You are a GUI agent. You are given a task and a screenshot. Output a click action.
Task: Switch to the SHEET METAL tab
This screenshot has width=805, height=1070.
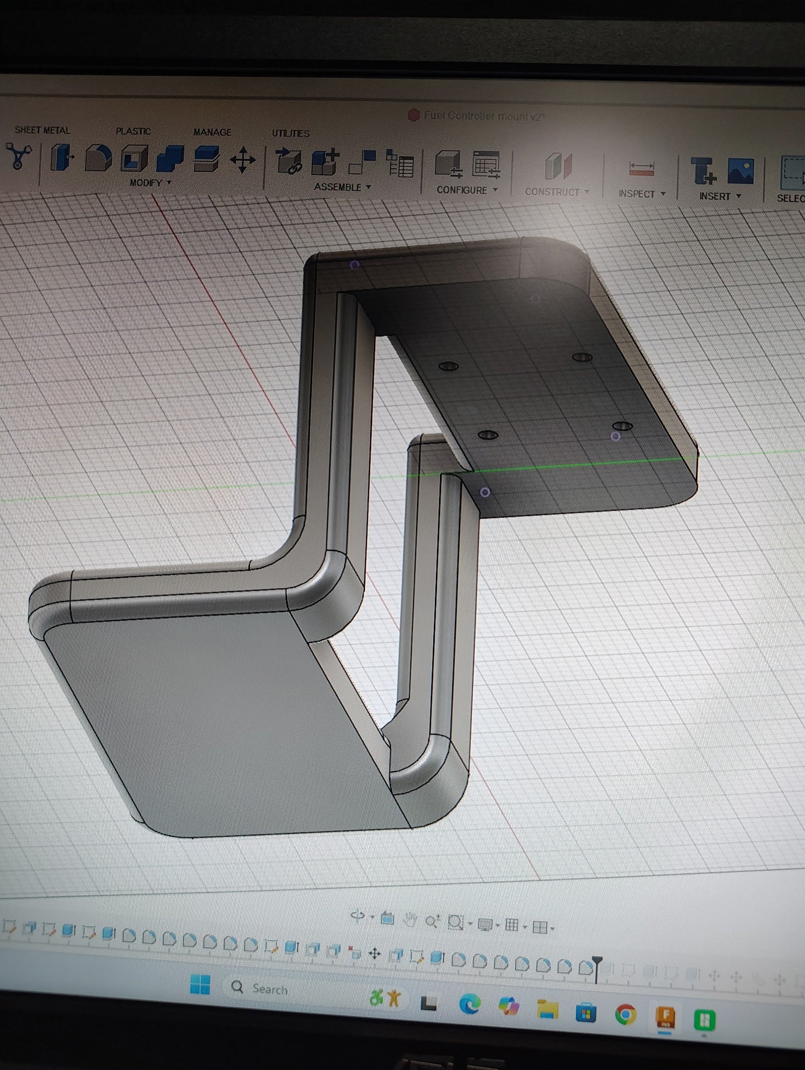(x=42, y=130)
